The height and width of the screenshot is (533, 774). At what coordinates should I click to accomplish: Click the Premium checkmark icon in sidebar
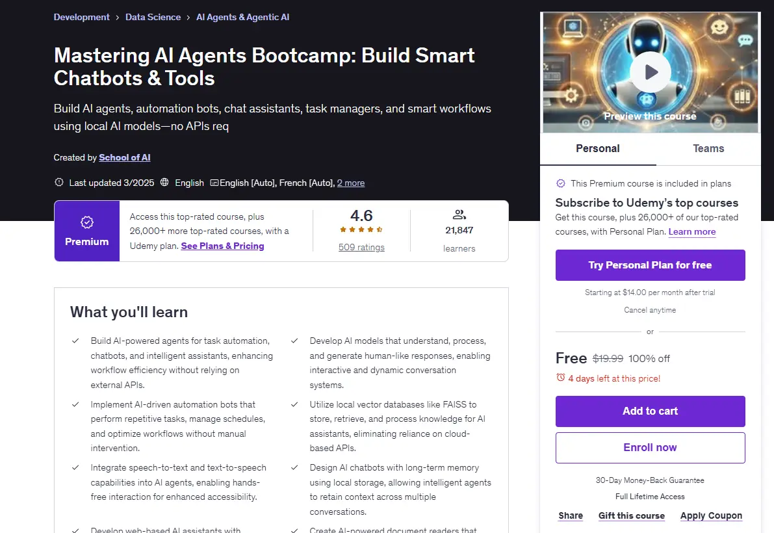click(x=561, y=183)
